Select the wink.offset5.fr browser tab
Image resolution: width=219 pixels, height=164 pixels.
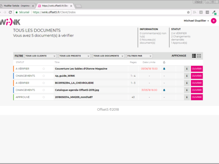[55, 6]
